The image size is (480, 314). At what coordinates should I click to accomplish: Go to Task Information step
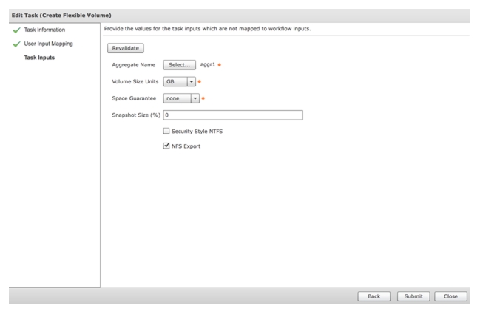click(44, 30)
